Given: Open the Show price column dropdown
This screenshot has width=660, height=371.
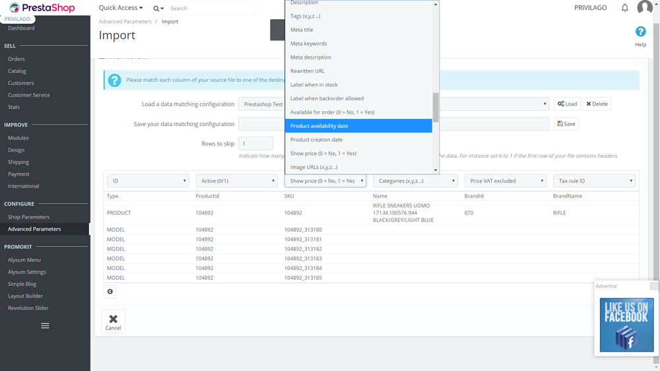Looking at the screenshot, I should point(325,181).
